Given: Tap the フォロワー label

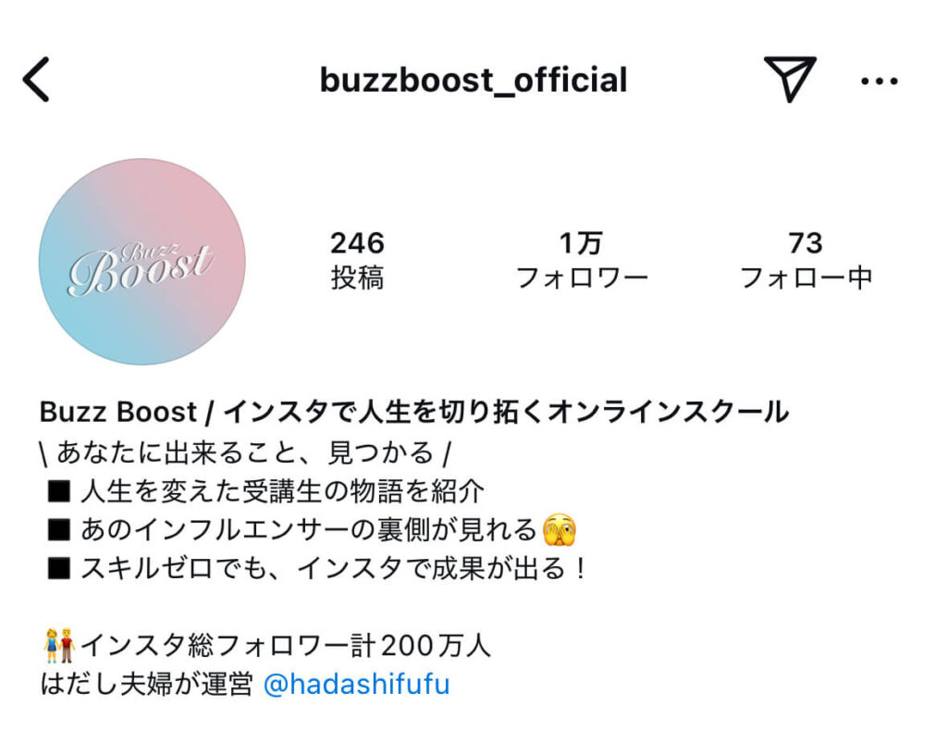Looking at the screenshot, I should click(582, 278).
